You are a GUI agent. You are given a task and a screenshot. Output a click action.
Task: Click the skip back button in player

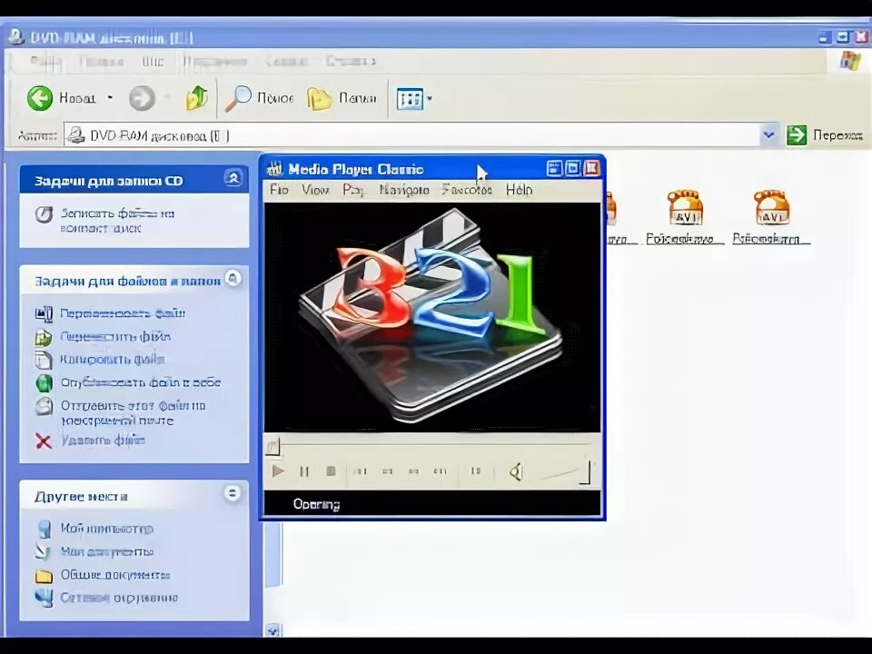click(x=361, y=471)
